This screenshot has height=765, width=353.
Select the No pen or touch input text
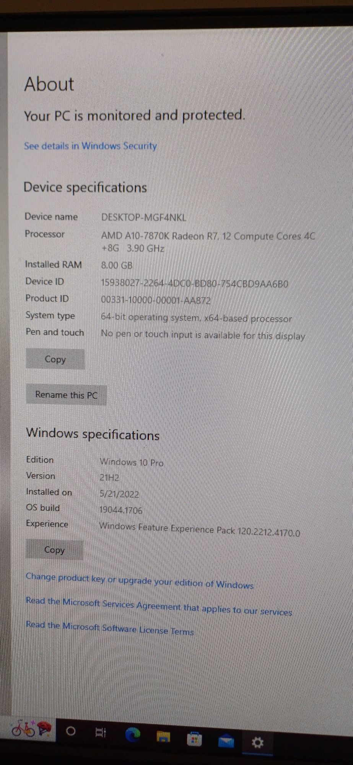click(203, 335)
